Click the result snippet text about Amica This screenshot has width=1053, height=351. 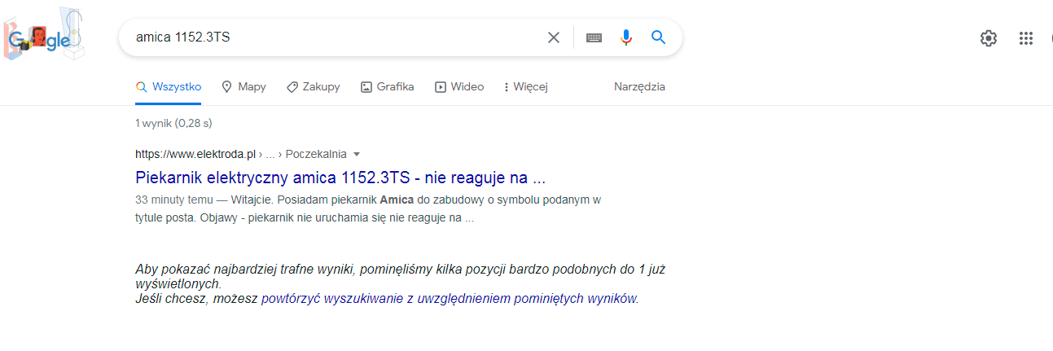368,208
